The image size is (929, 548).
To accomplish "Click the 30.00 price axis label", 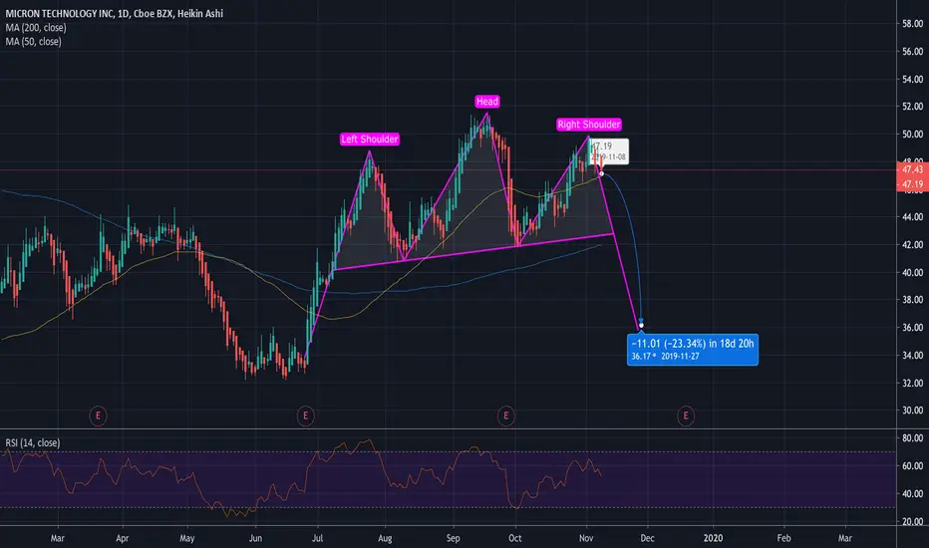I will point(912,410).
